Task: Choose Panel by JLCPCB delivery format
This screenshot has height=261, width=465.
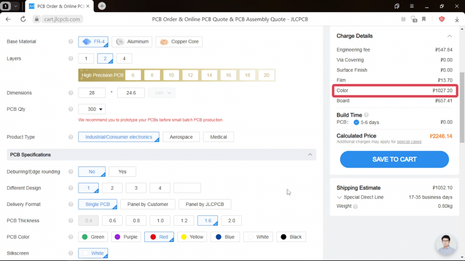Action: tap(205, 204)
